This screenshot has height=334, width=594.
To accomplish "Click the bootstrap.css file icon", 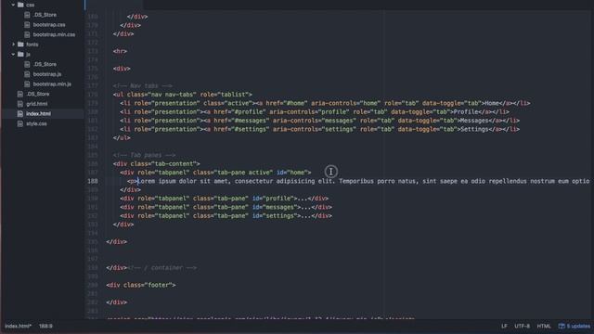I will [27, 25].
